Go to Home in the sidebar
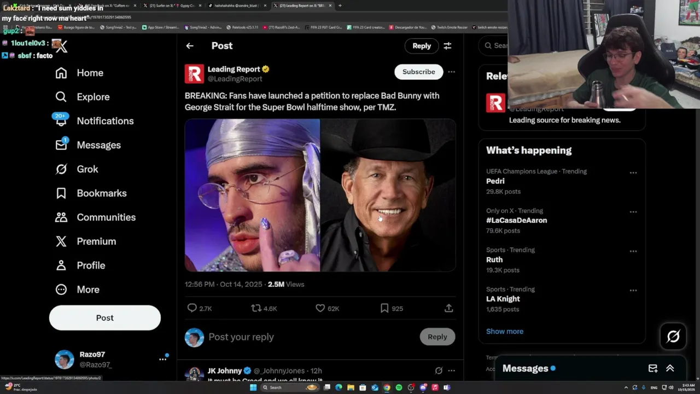700x394 pixels. pos(79,73)
